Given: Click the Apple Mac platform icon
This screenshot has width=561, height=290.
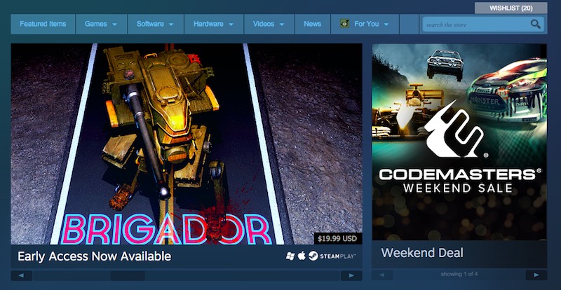Looking at the screenshot, I should (302, 256).
